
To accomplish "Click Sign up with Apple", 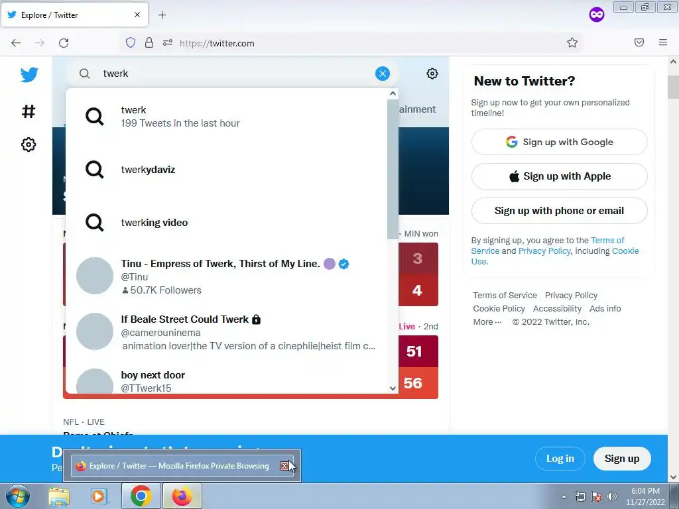I will [x=559, y=176].
